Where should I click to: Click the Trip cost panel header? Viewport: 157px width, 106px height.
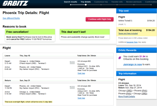tap(136, 11)
